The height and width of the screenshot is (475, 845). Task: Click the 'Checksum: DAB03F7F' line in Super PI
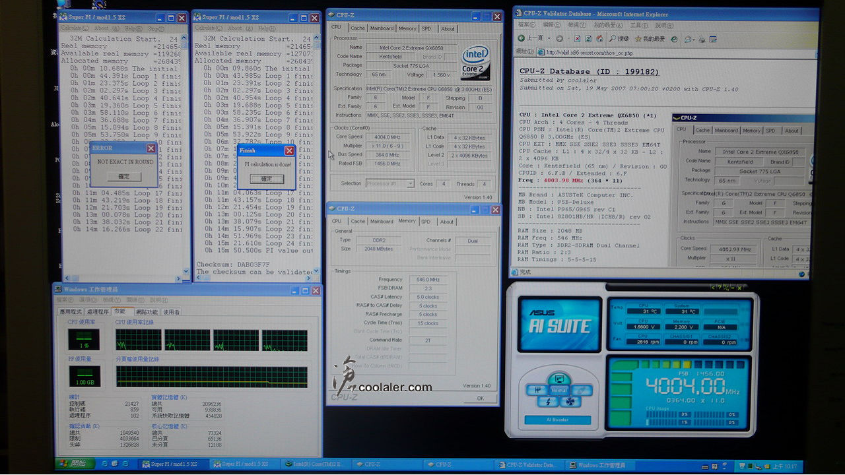(232, 264)
